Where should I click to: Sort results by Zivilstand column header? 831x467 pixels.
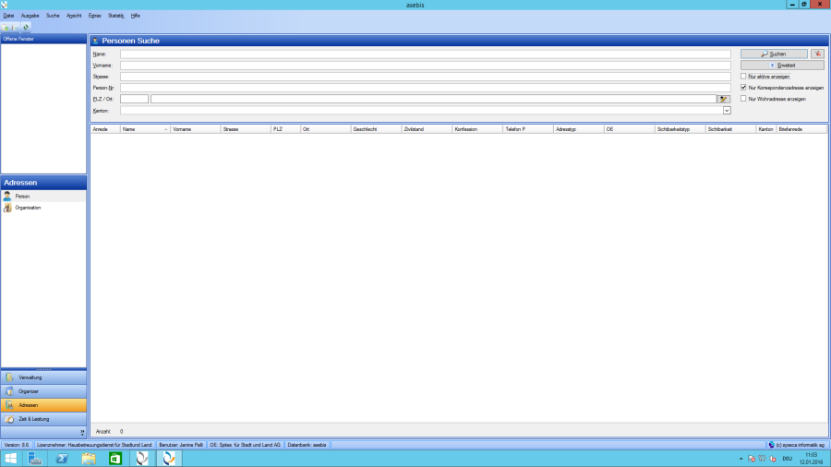click(x=427, y=129)
